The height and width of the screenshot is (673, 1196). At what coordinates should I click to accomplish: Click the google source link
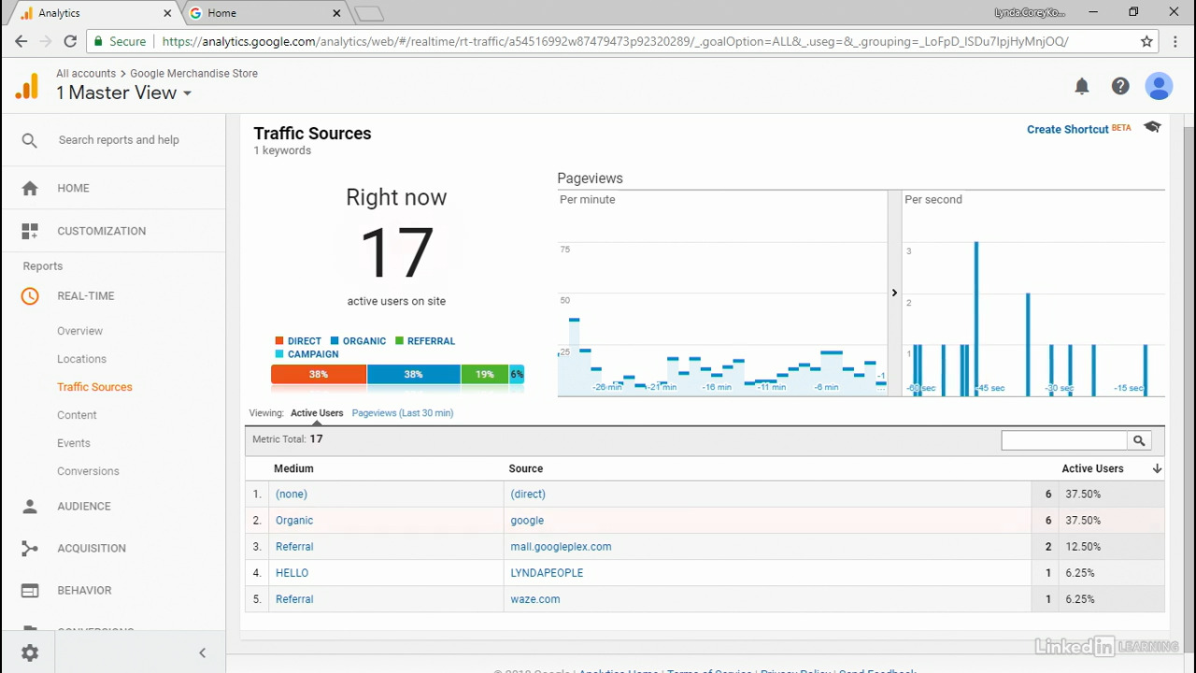(x=527, y=520)
